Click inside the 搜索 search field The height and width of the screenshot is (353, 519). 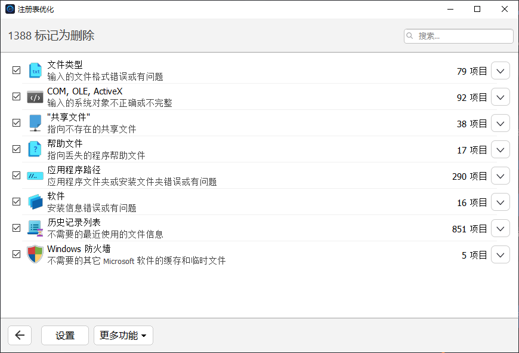(459, 36)
